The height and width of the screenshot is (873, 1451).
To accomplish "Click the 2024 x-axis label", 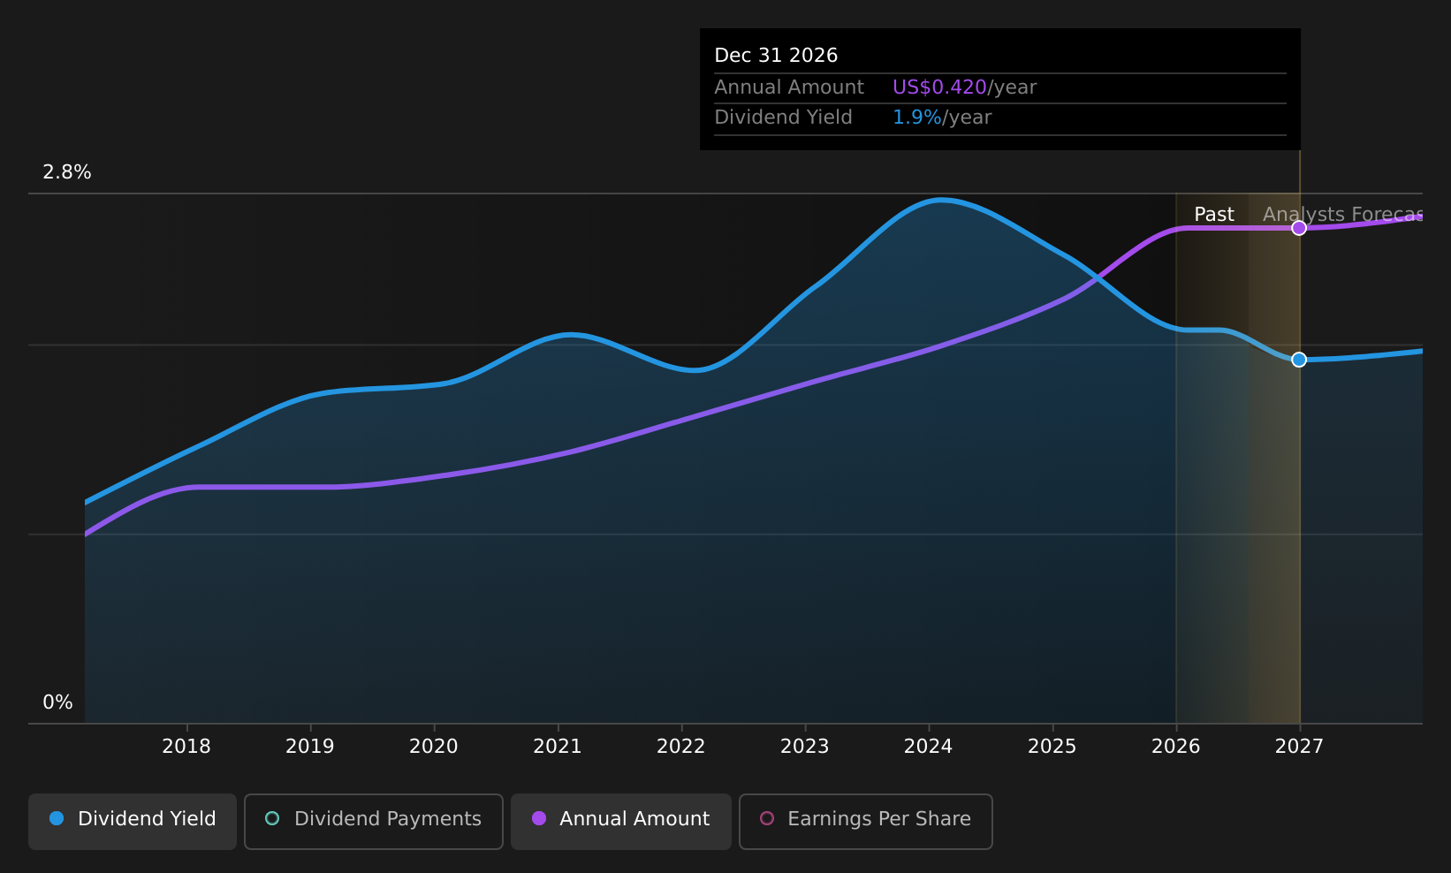I will (x=929, y=747).
